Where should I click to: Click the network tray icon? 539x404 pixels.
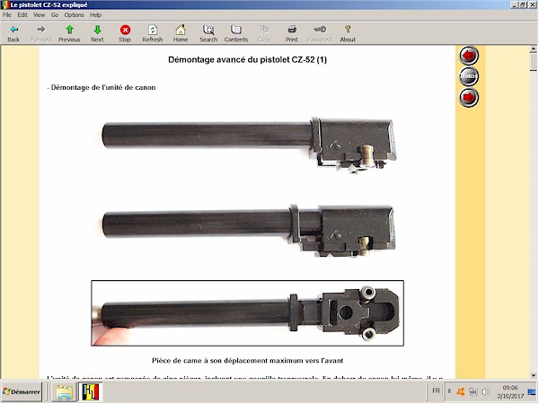click(473, 391)
